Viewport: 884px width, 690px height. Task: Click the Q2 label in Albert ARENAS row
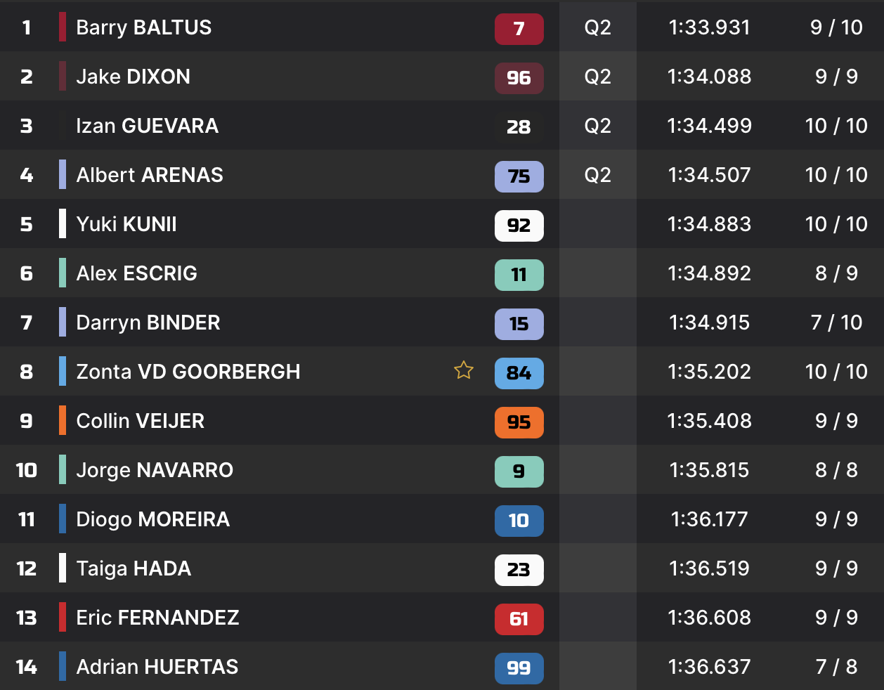coord(597,175)
